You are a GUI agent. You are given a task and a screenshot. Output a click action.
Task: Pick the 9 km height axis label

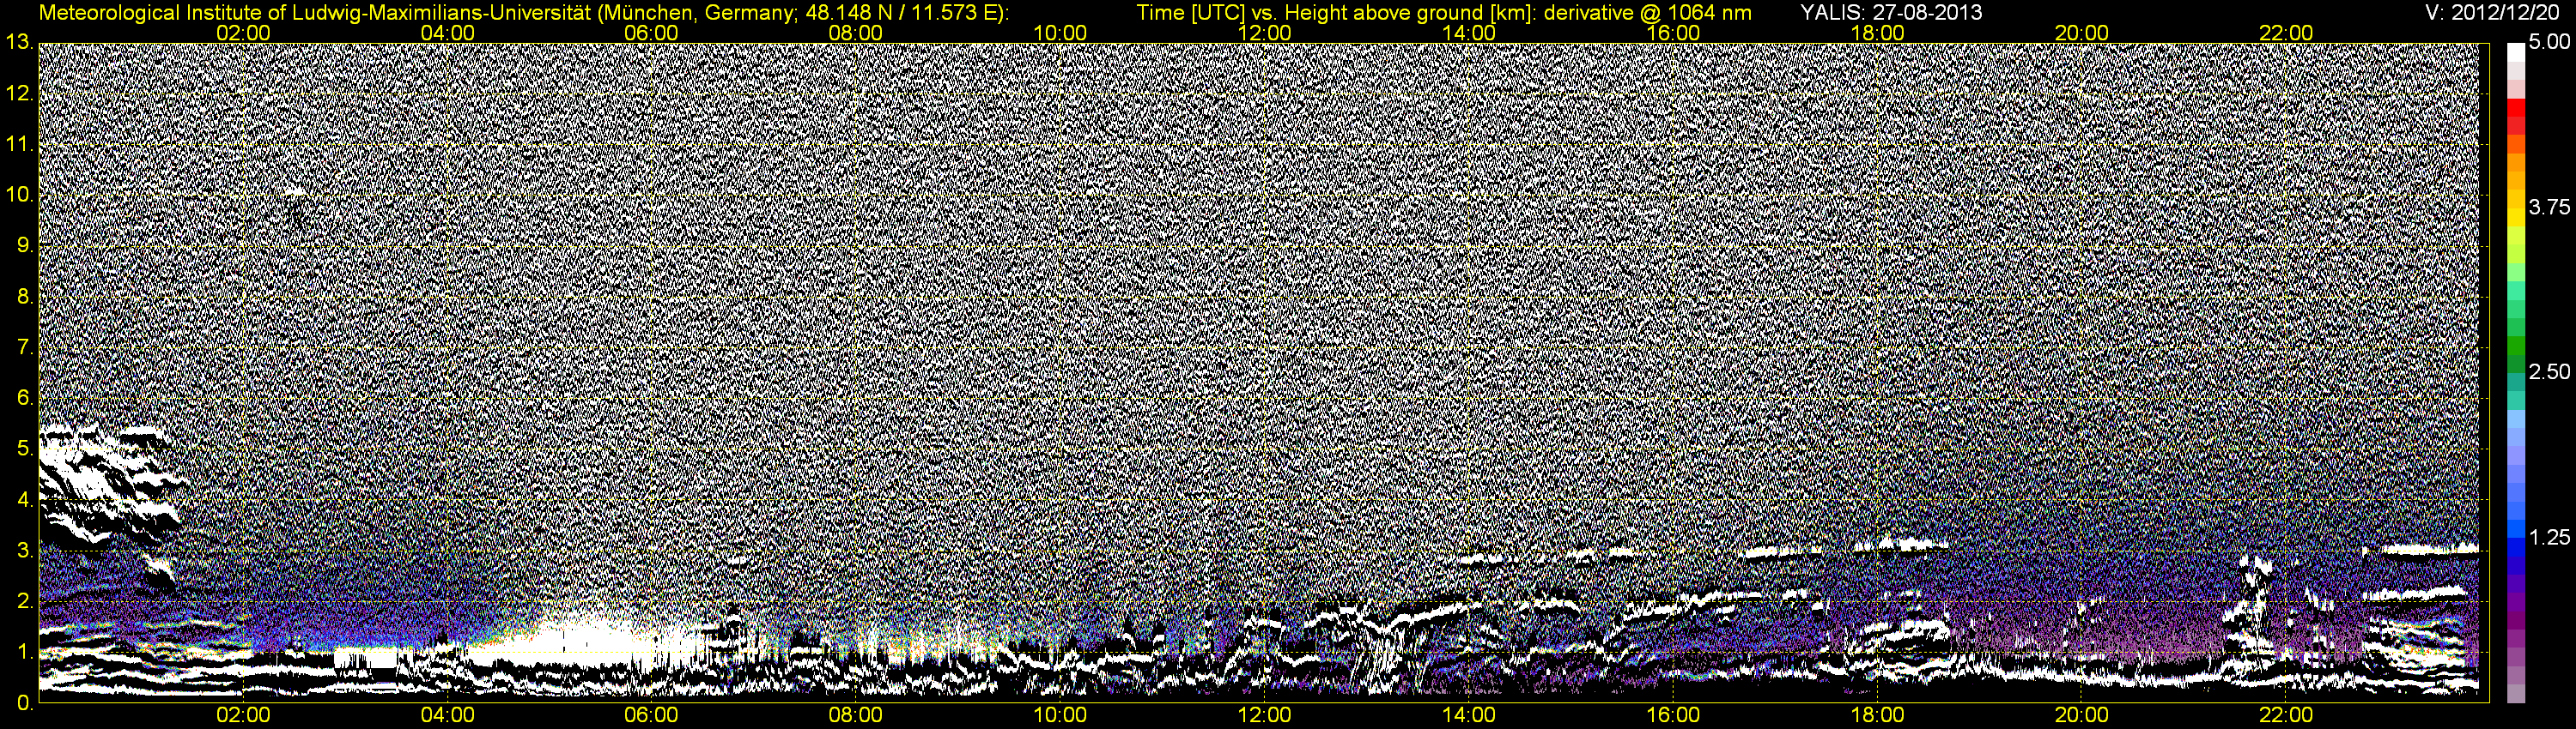pos(24,245)
